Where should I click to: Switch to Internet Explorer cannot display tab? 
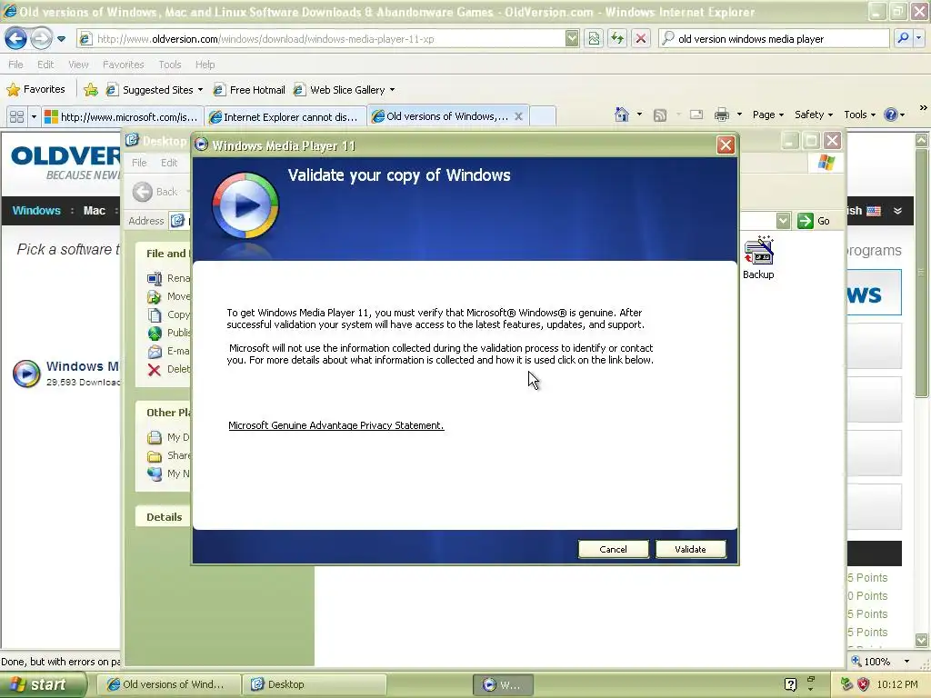click(285, 117)
